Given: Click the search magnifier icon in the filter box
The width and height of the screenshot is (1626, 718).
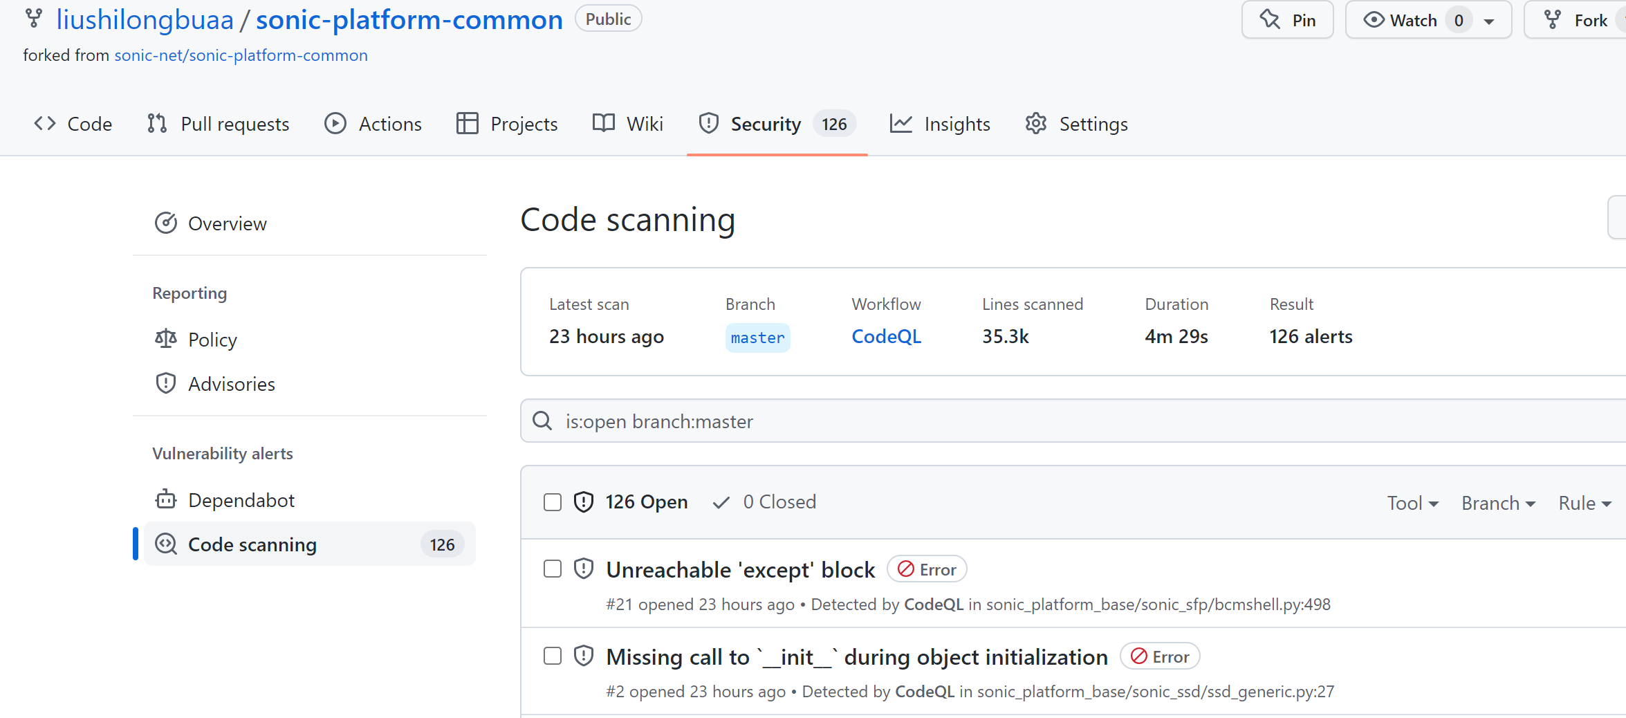Looking at the screenshot, I should click(542, 421).
